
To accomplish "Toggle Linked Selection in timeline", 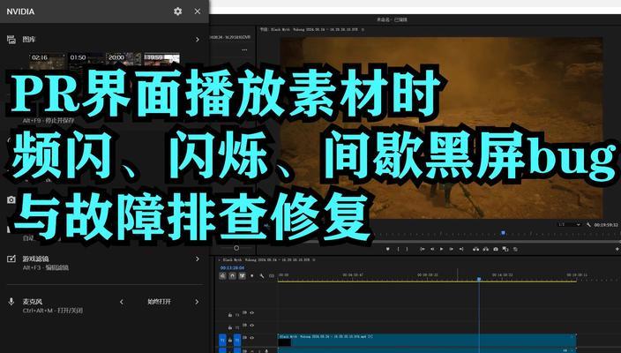I will (x=242, y=275).
